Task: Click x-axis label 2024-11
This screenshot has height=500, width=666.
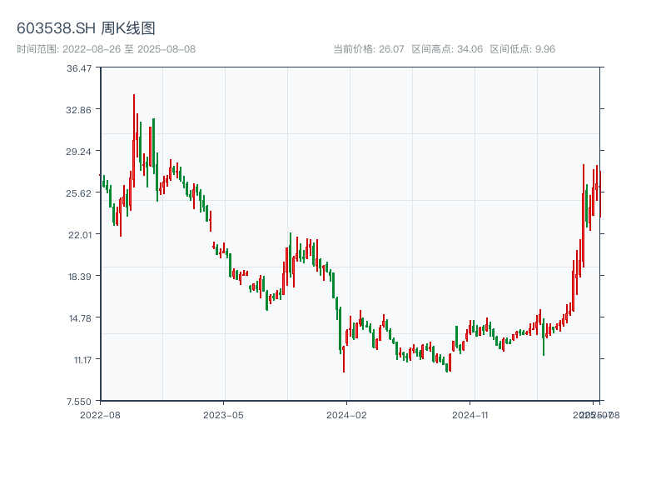Action: (470, 415)
